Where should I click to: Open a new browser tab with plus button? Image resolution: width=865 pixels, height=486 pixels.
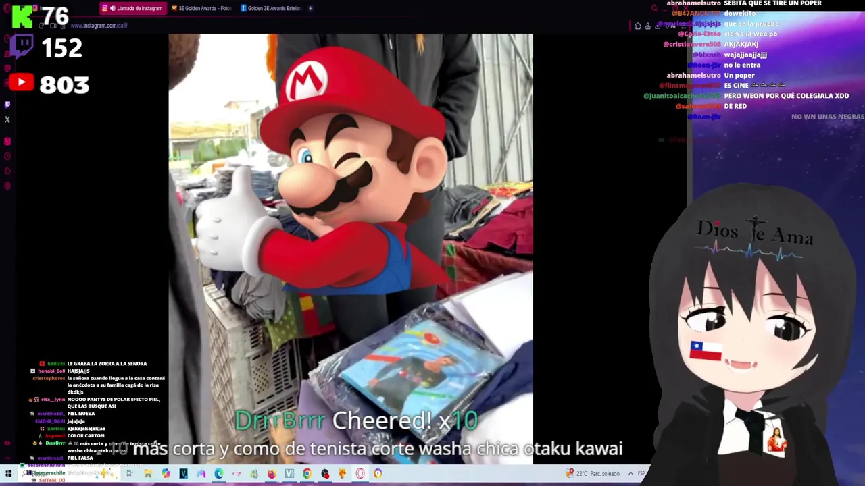tap(310, 8)
